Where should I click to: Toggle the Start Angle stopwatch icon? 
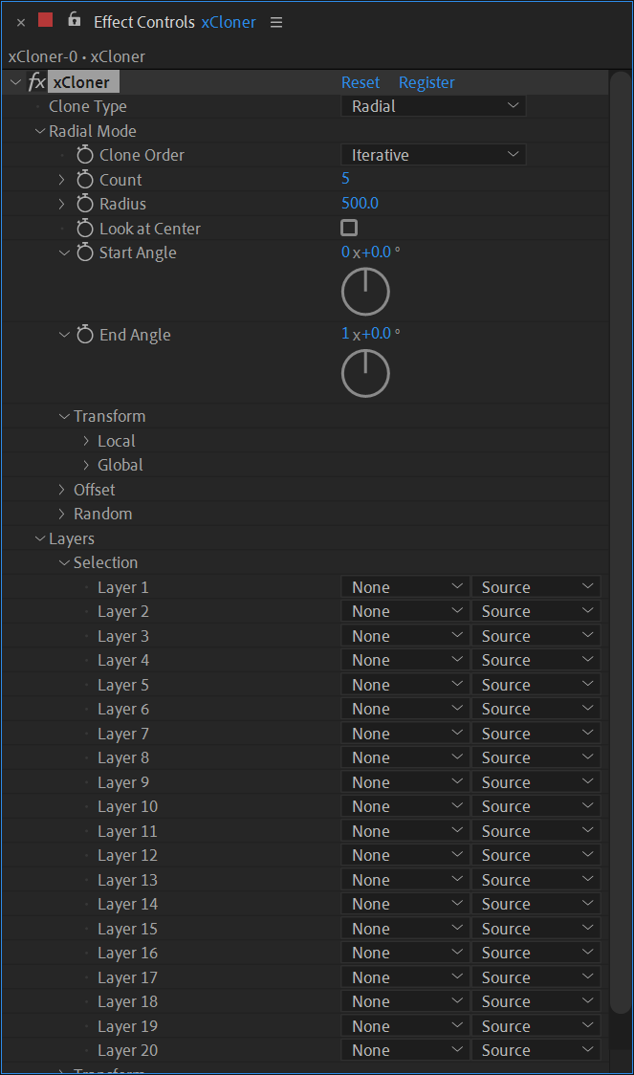coord(85,252)
